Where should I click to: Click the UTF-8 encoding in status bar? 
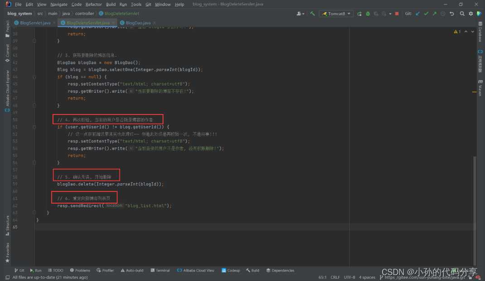(350, 277)
